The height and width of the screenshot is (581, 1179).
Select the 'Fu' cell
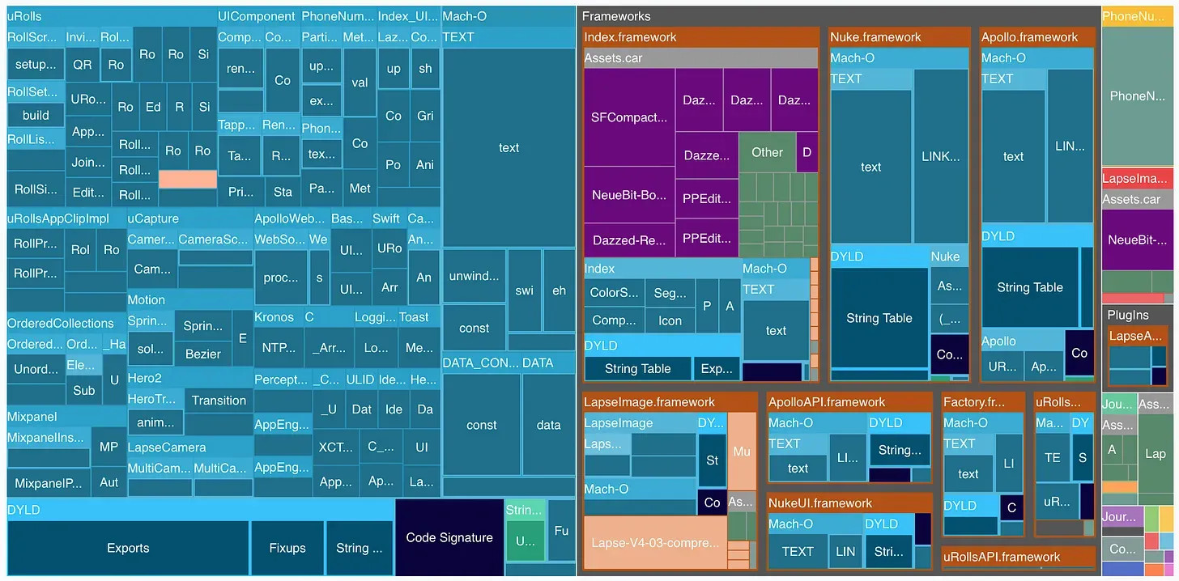(x=561, y=531)
